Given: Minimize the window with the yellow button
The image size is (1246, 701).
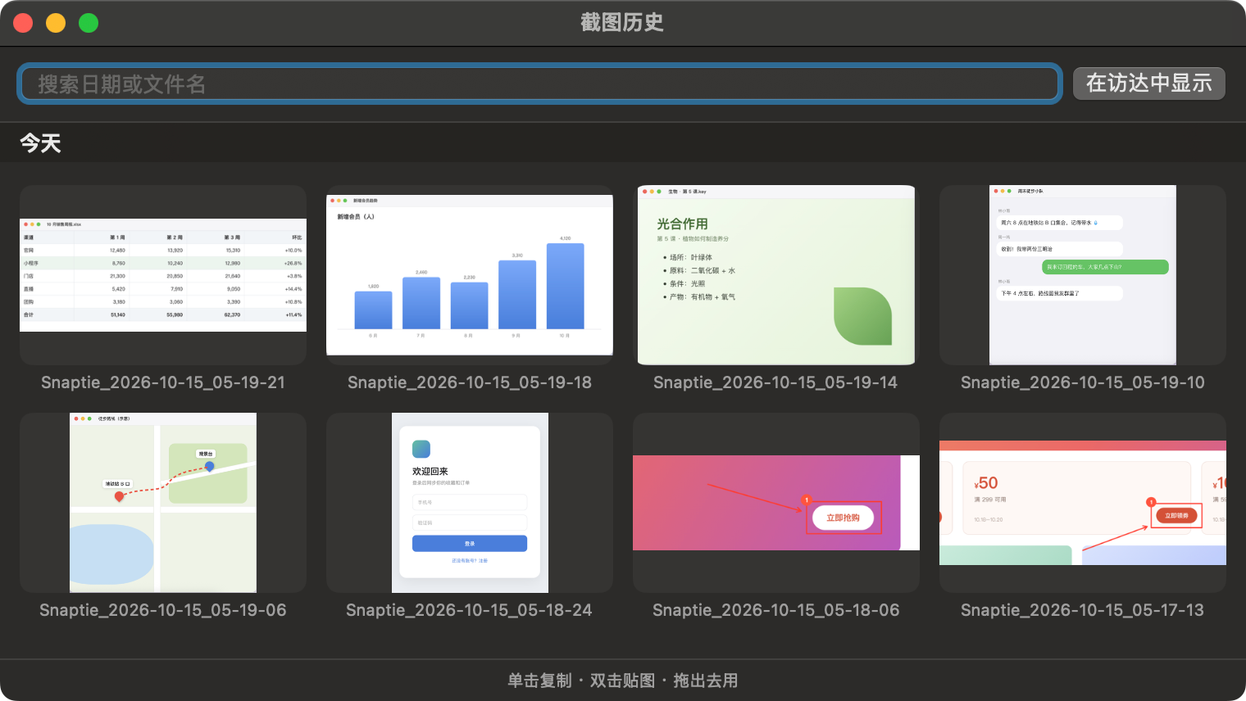Looking at the screenshot, I should [56, 23].
